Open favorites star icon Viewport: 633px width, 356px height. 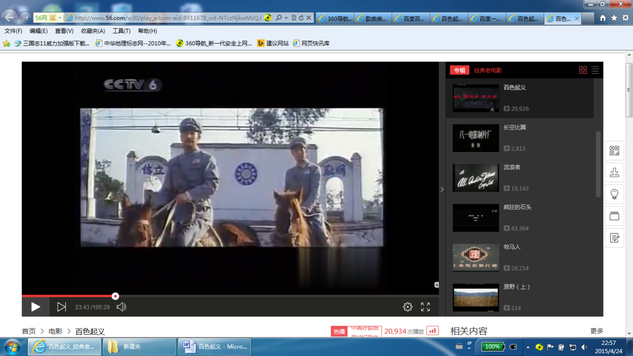click(614, 18)
